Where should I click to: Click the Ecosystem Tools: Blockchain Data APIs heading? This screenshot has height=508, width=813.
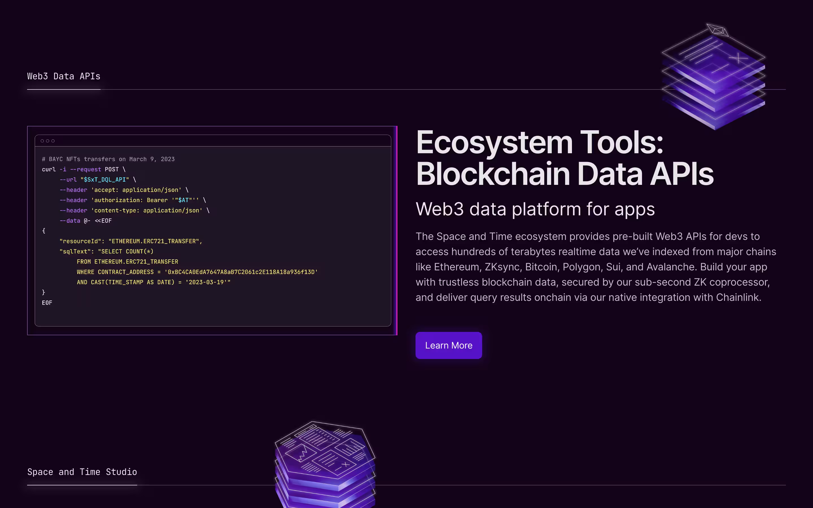(x=564, y=158)
